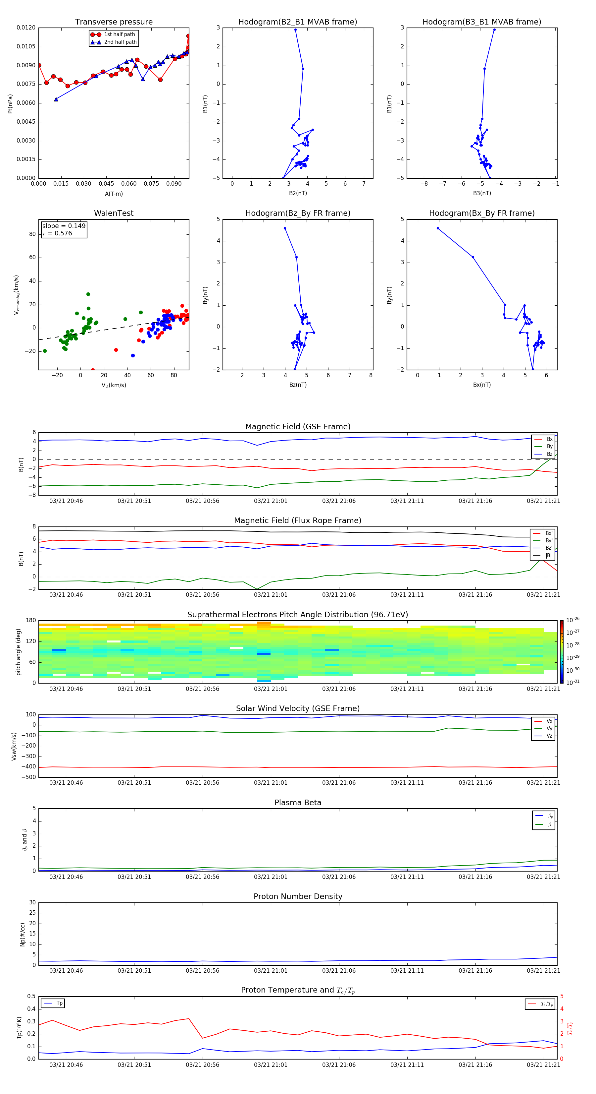Image resolution: width=596 pixels, height=1094 pixels.
Task: Click 'Hodogram(Bx_By FR frame)' title
Action: pyautogui.click(x=482, y=213)
